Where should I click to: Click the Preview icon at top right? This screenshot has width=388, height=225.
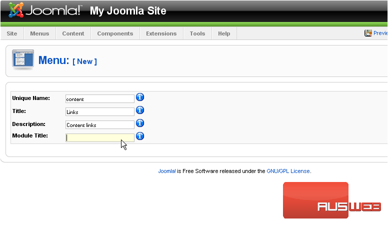[x=368, y=33]
